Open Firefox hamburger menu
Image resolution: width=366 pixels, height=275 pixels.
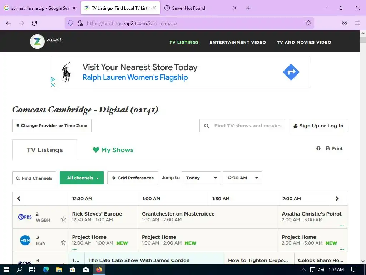[x=357, y=23]
